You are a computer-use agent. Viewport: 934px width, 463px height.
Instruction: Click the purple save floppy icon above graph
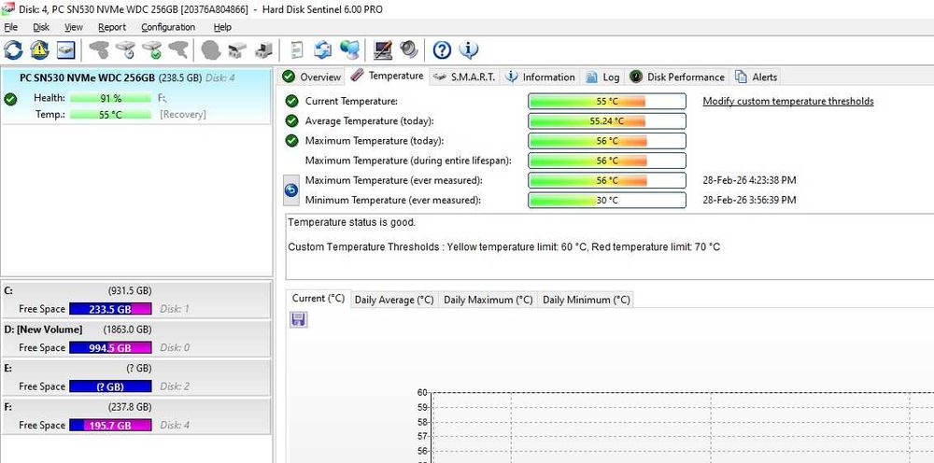click(298, 319)
